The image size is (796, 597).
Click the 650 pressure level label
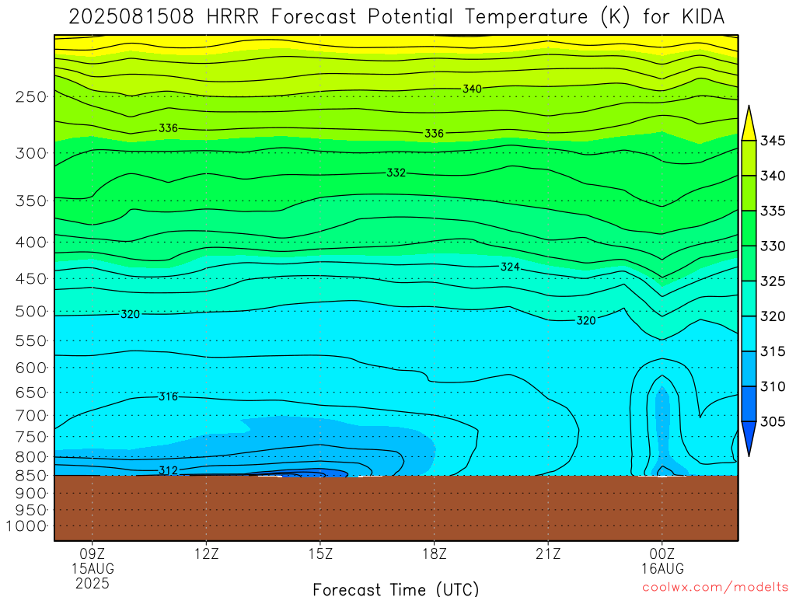(x=31, y=393)
